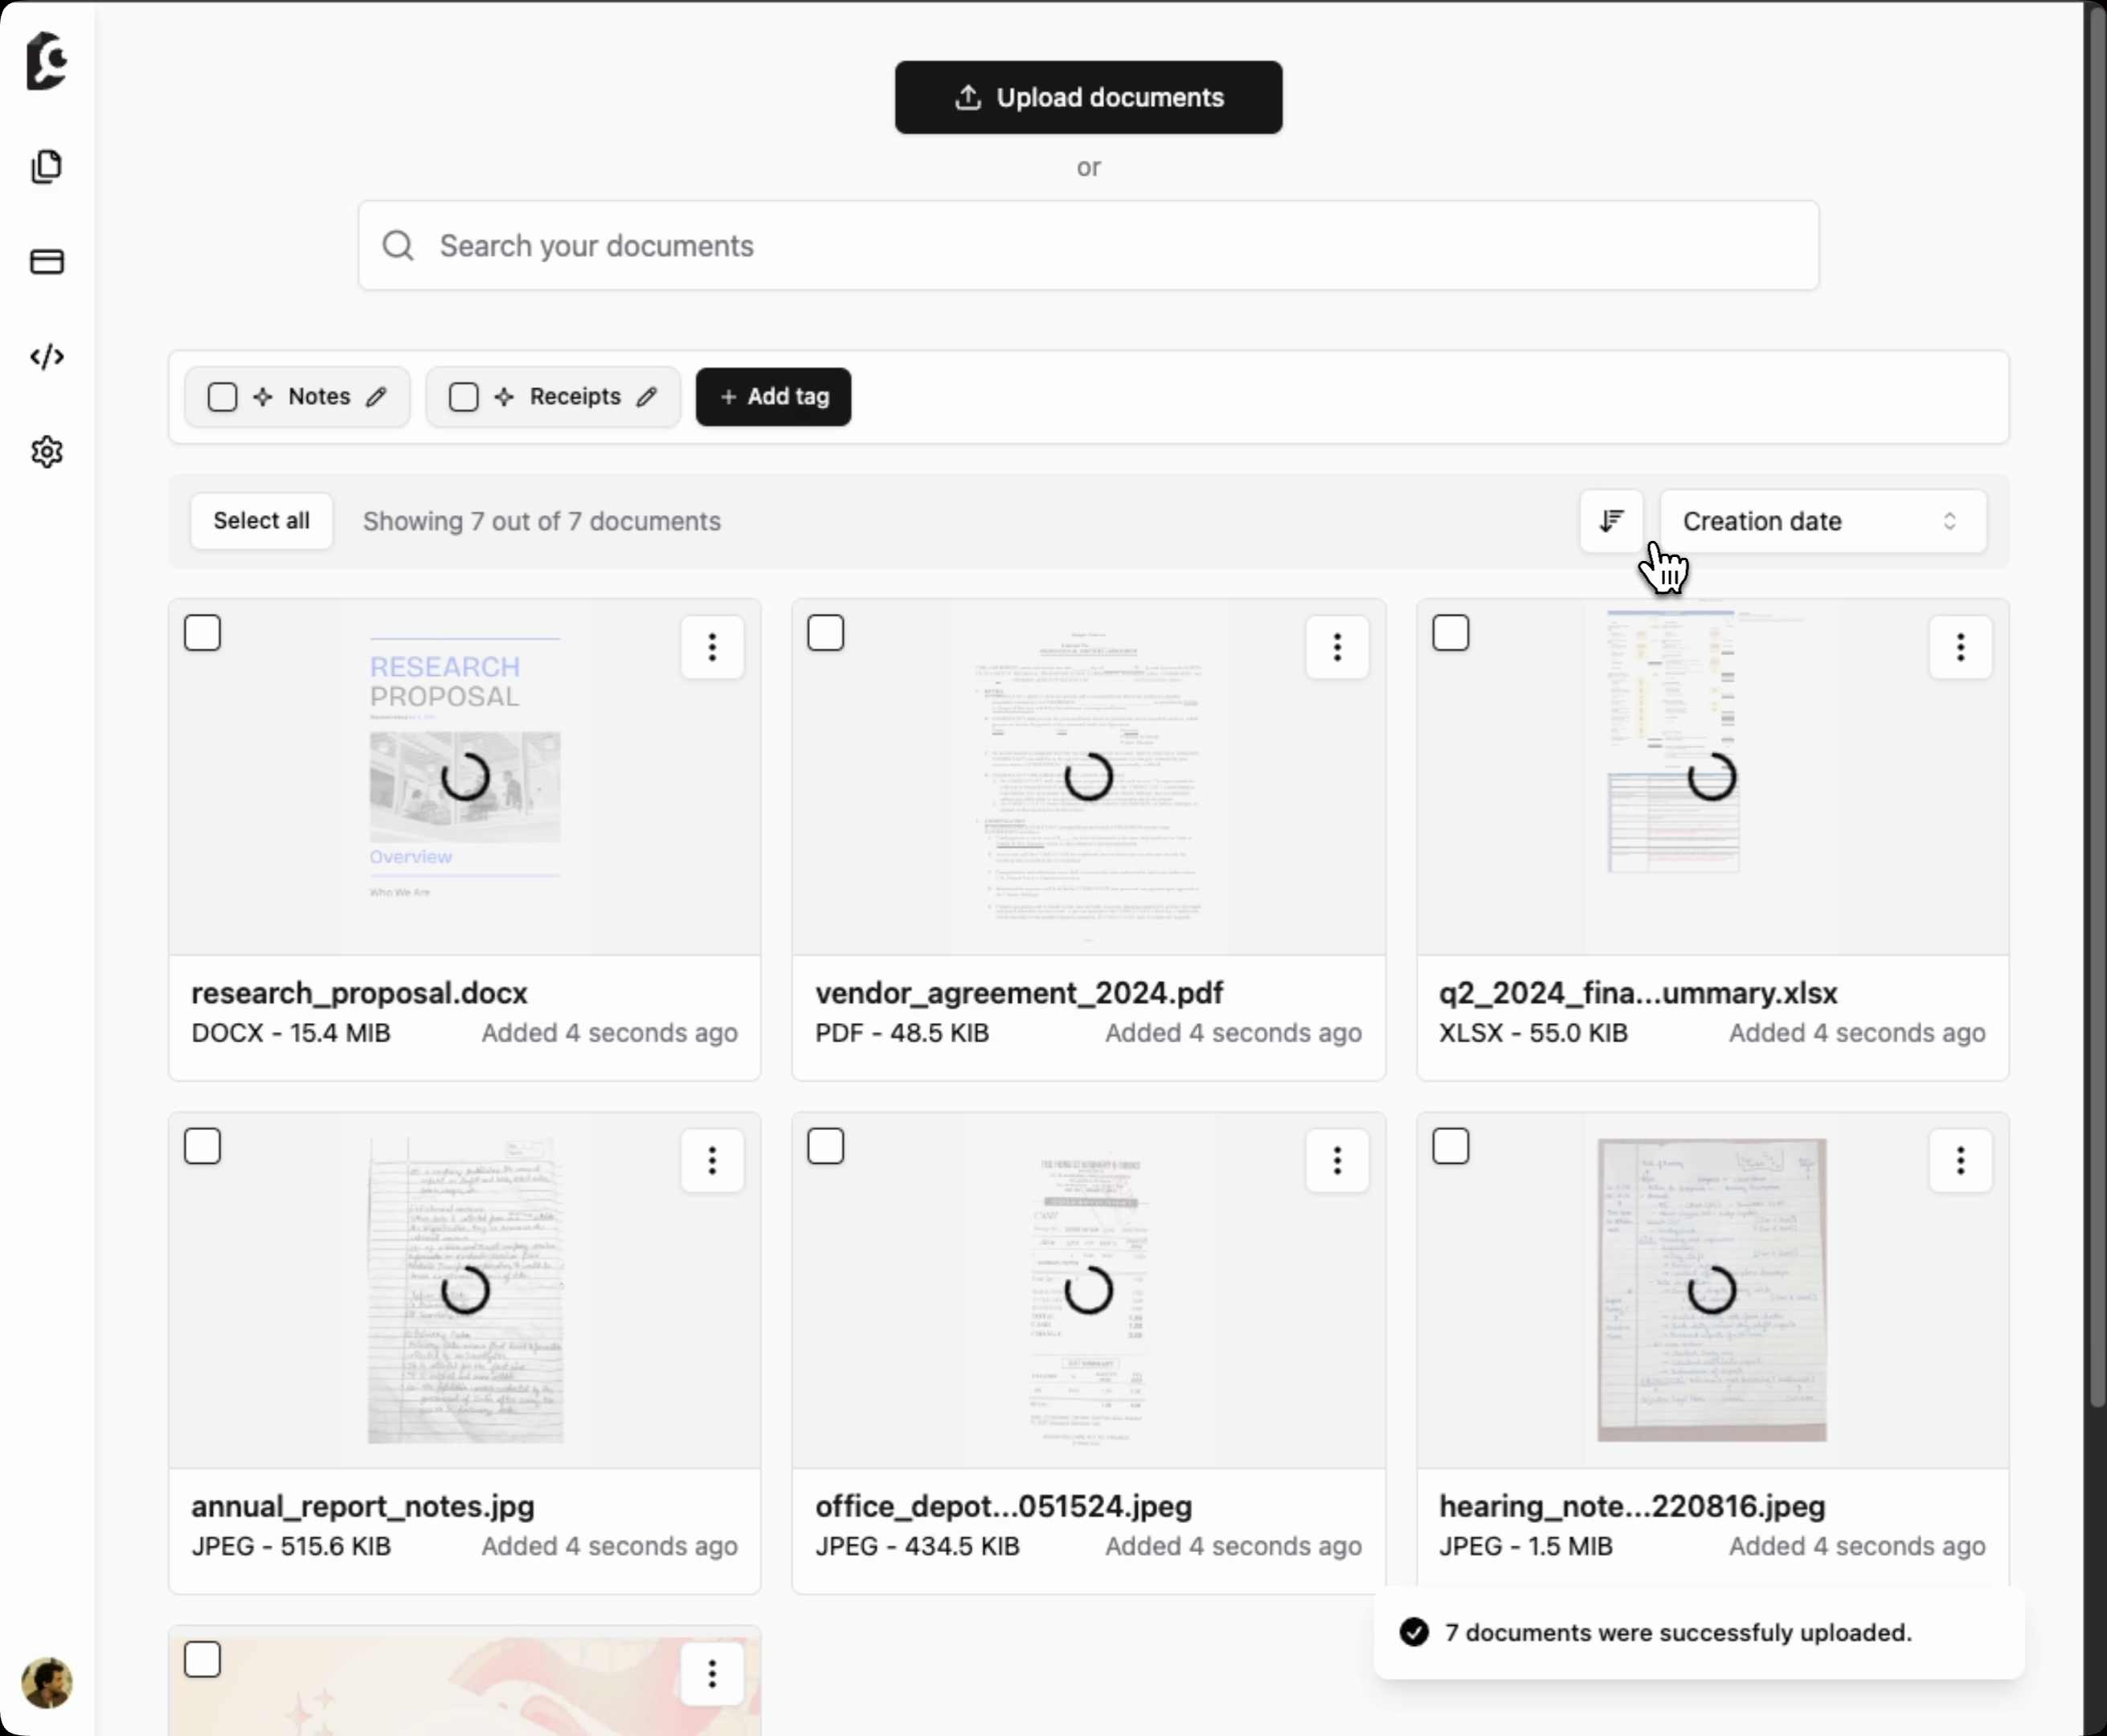The height and width of the screenshot is (1736, 2107).
Task: Open the documents page in sidebar
Action: 47,166
